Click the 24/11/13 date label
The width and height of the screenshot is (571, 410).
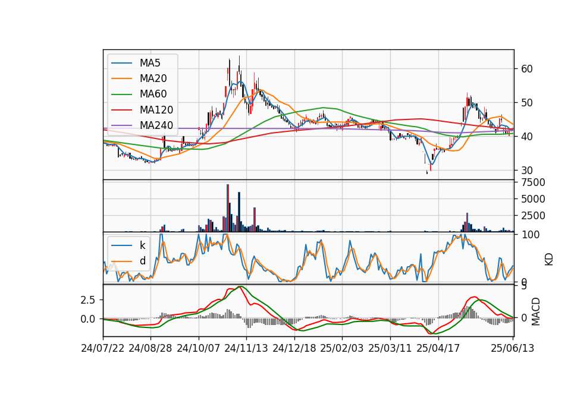[246, 348]
